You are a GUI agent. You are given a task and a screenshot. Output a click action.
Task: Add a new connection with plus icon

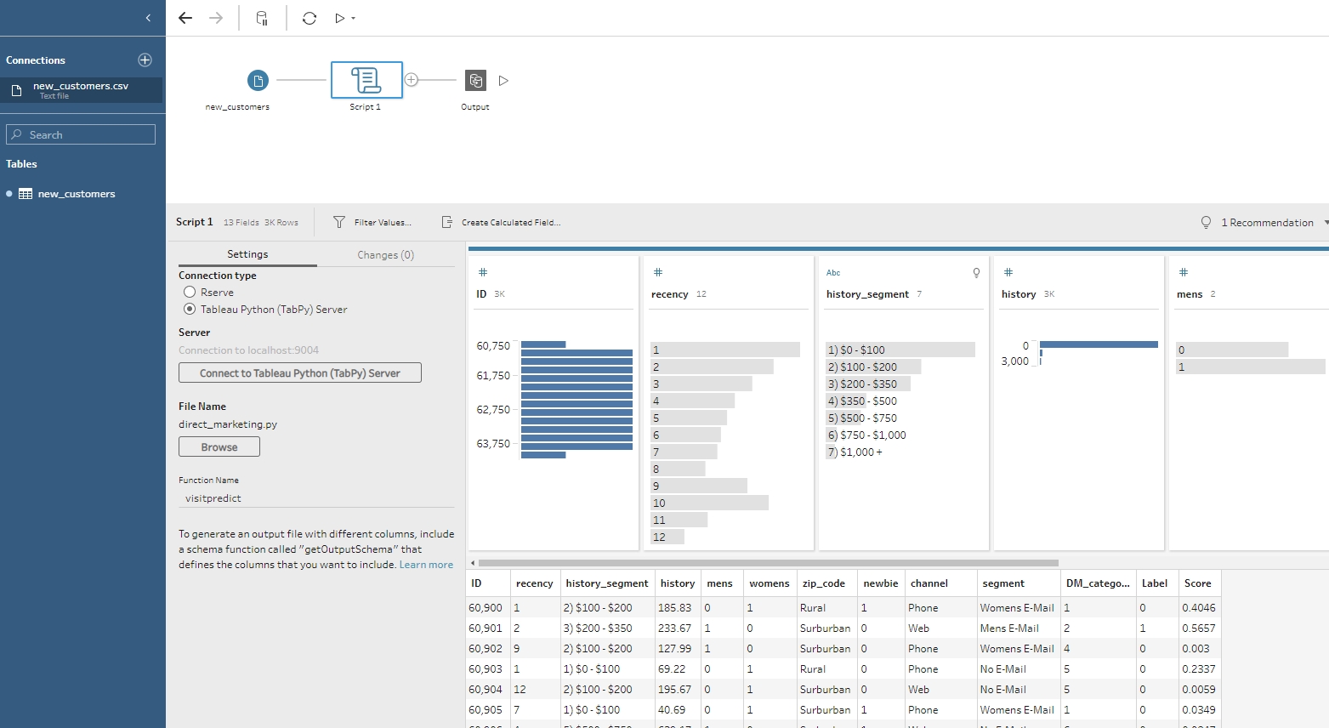(x=145, y=60)
